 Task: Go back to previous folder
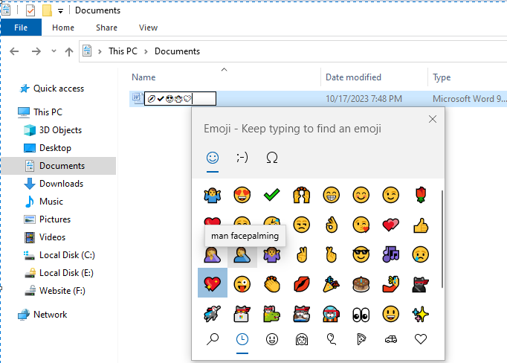tap(14, 51)
